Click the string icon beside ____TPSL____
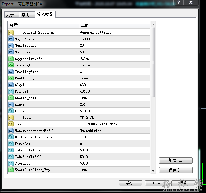The image size is (206, 193). (11, 117)
